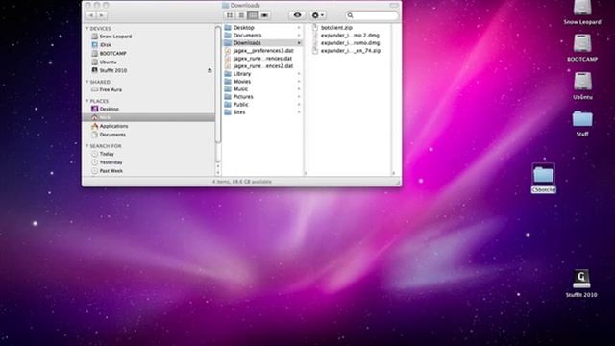Select Downloads folder in column view
615x346 pixels.
click(x=262, y=42)
